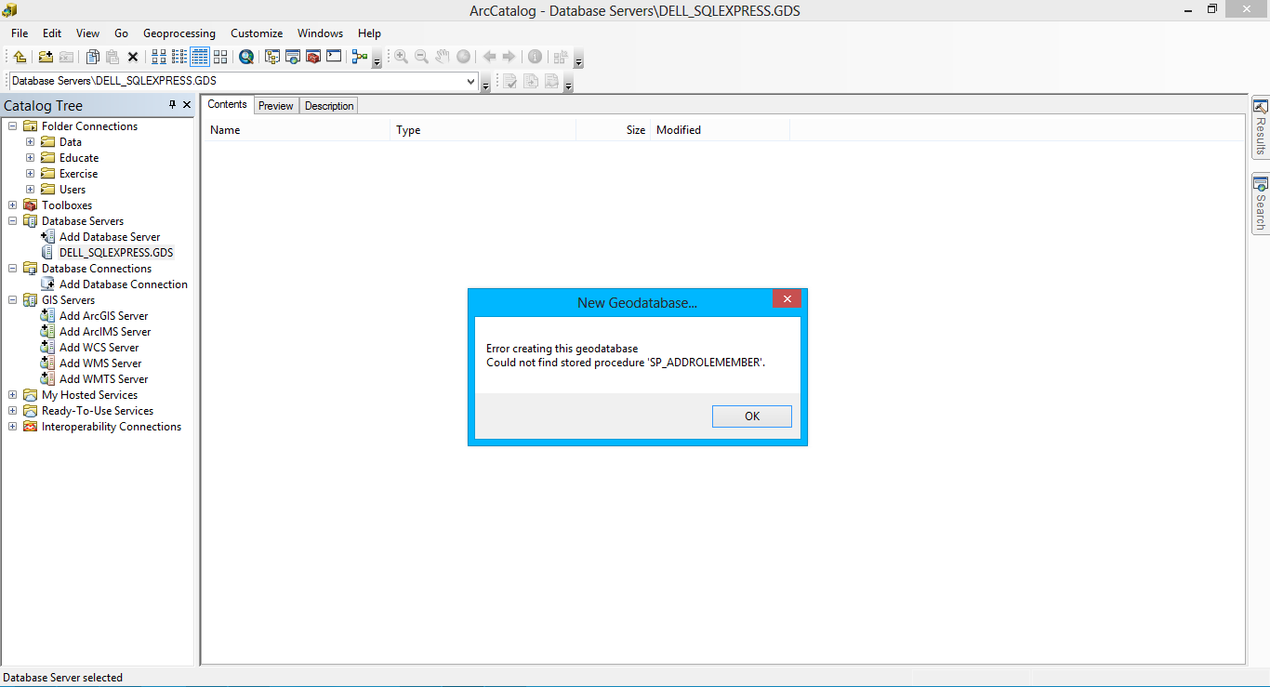This screenshot has width=1270, height=687.
Task: Click the Go Forward arrow icon
Action: [x=509, y=57]
